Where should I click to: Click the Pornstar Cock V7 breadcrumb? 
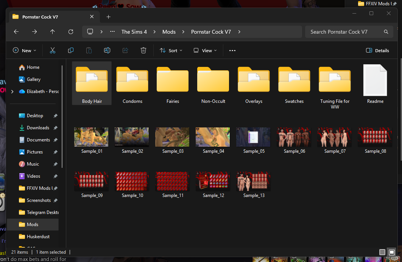click(211, 32)
